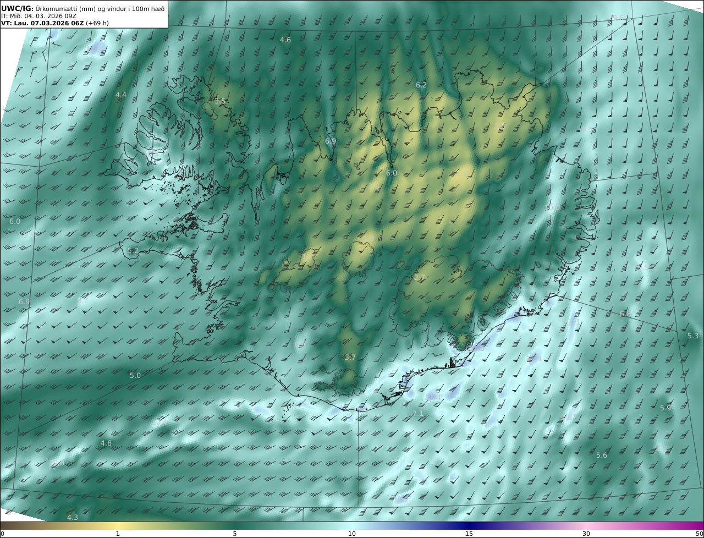Click the 7.1 value label off south coast

[x=418, y=413]
